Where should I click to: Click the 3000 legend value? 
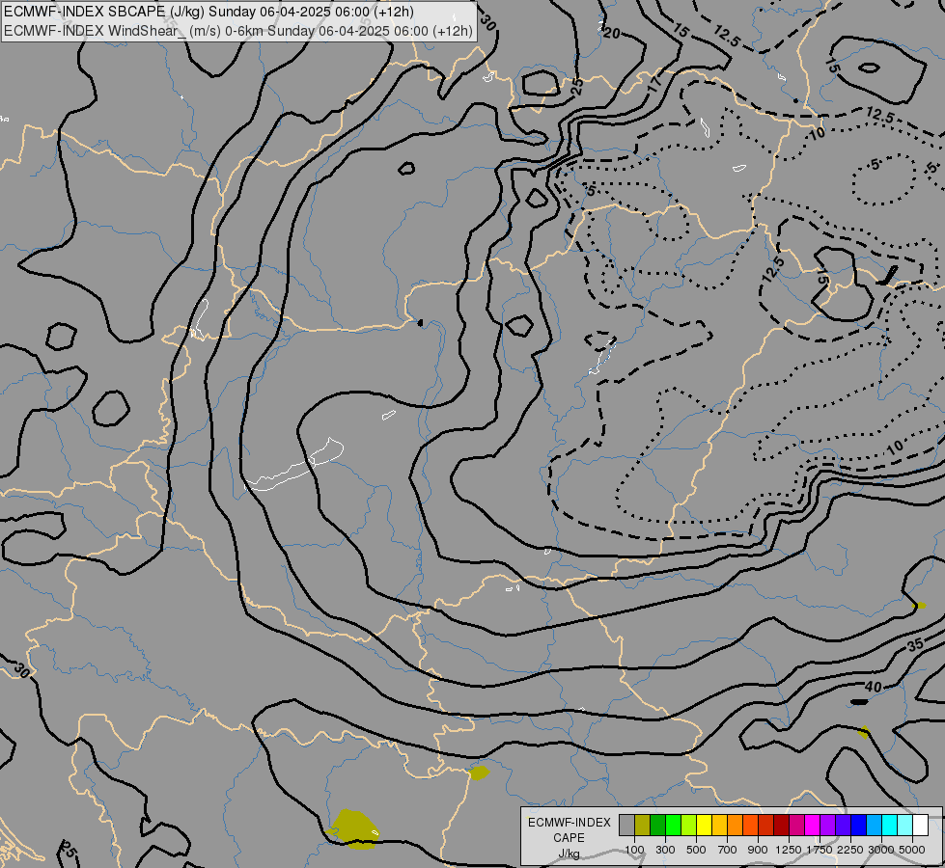(881, 850)
